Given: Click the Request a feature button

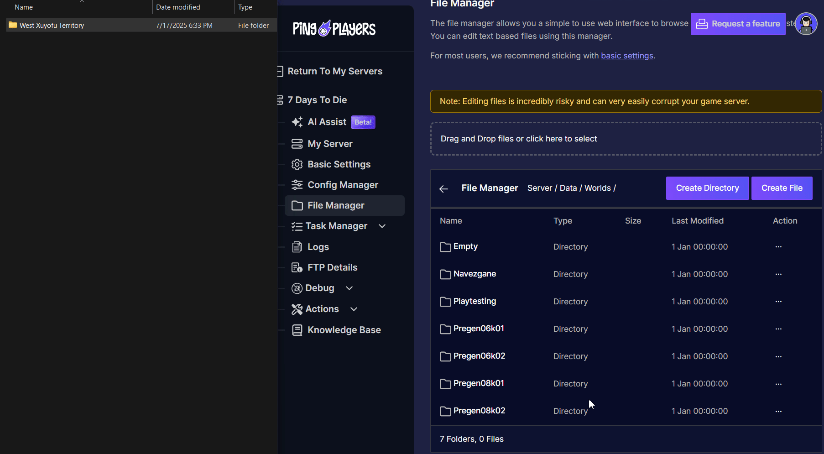Looking at the screenshot, I should coord(738,24).
